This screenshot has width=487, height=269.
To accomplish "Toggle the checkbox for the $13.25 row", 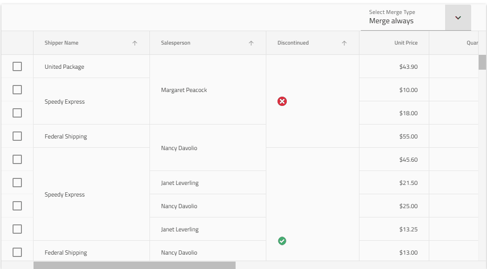I will [x=17, y=229].
